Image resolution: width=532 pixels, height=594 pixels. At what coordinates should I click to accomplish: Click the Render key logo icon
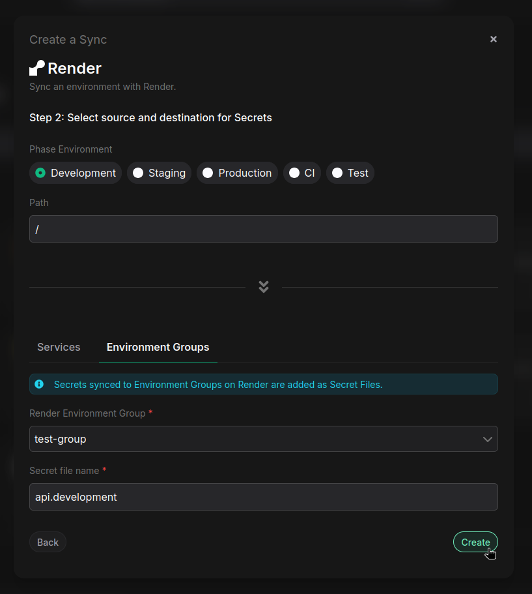(36, 67)
